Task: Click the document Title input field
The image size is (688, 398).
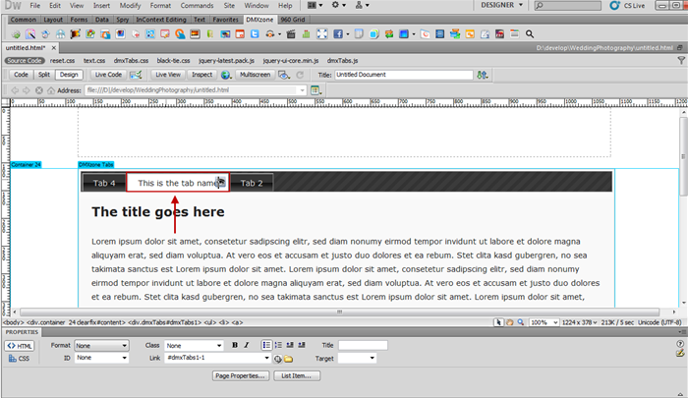Action: (x=401, y=74)
